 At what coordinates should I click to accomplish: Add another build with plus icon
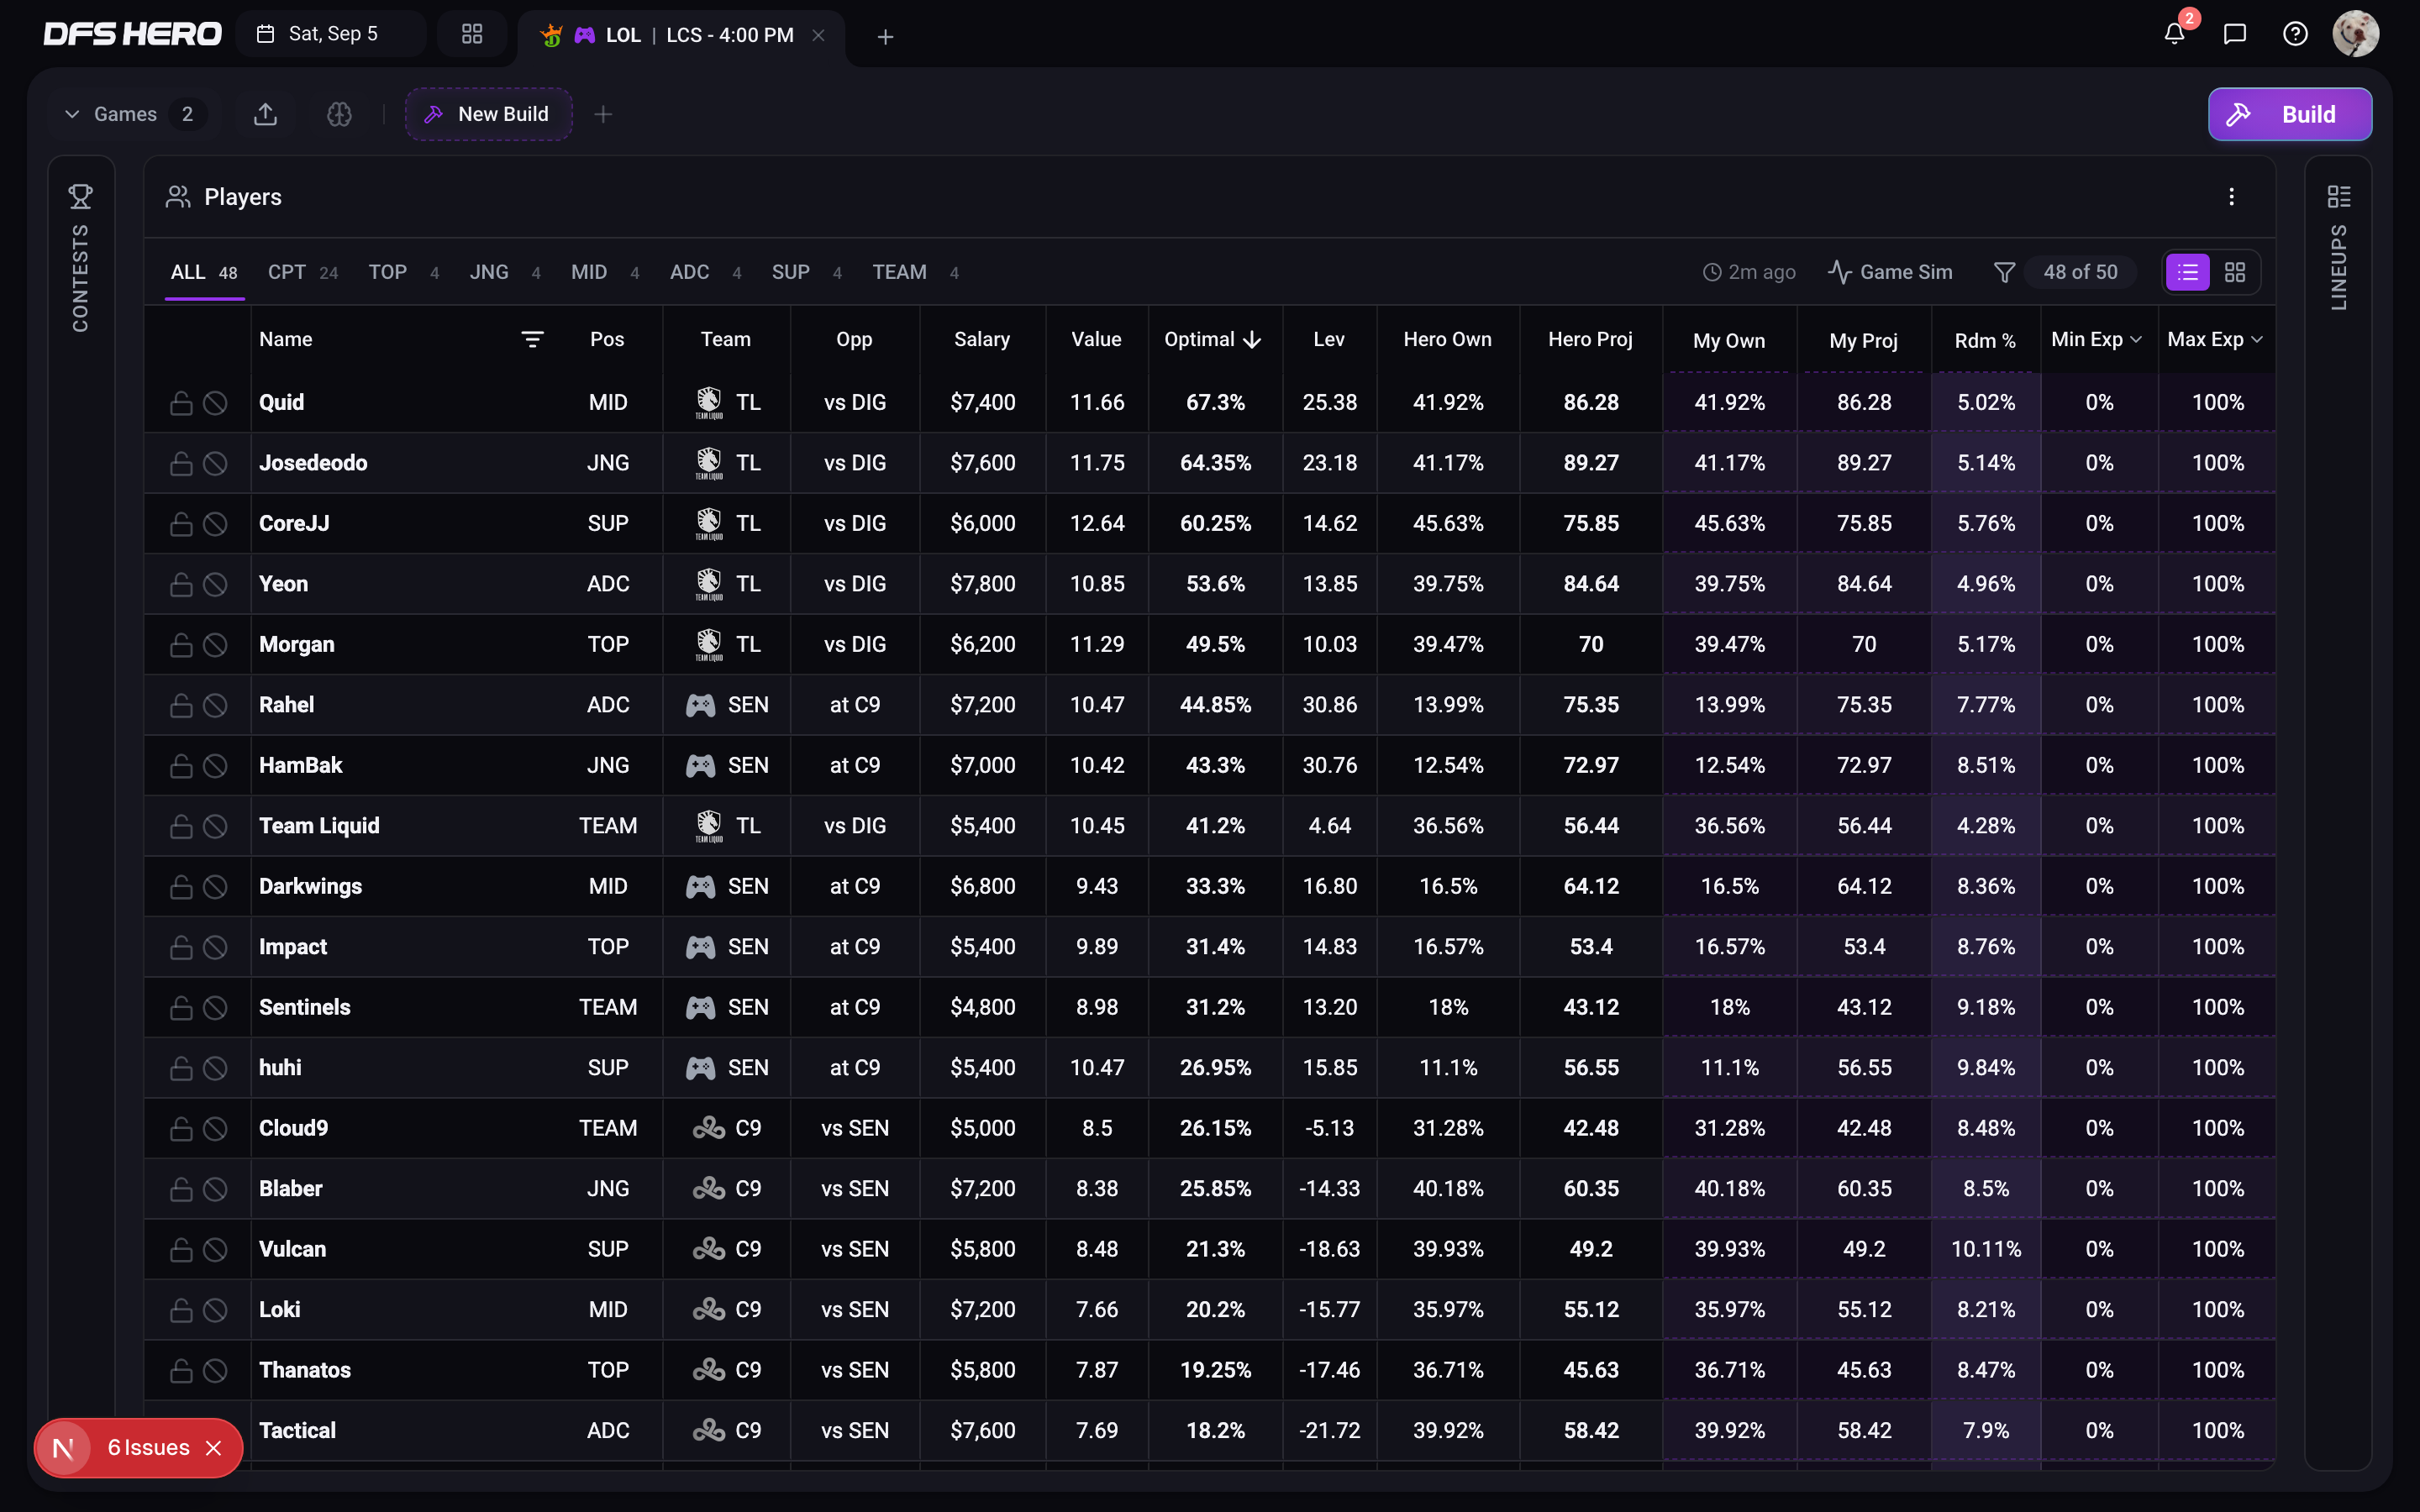coord(603,114)
